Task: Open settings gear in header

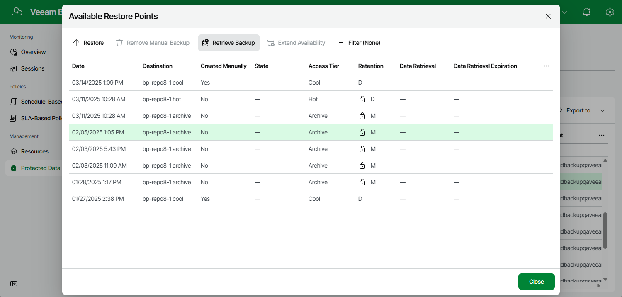Action: pyautogui.click(x=610, y=12)
